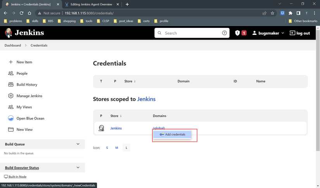
Task: Click the search help question mark icon
Action: (224, 33)
